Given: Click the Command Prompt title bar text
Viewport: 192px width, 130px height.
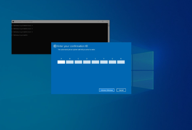Looking at the screenshot, I should [x=24, y=22].
